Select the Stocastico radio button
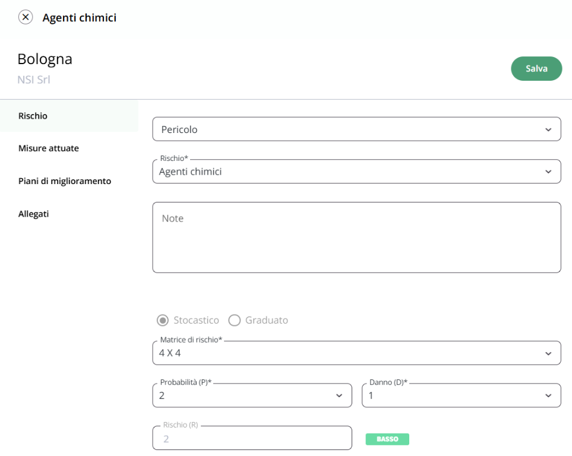This screenshot has height=456, width=572. [163, 320]
